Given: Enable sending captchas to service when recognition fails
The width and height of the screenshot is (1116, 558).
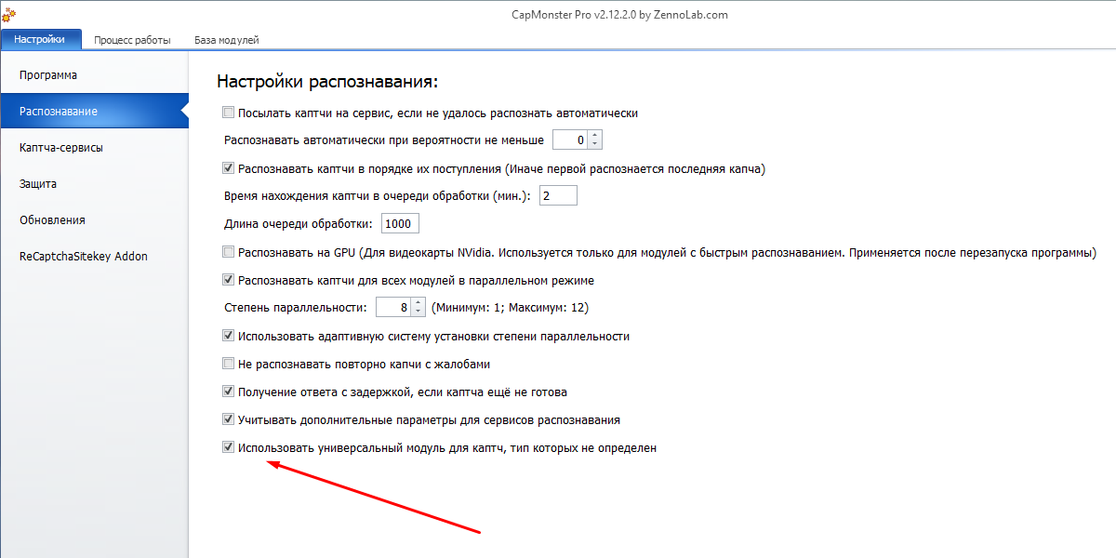Looking at the screenshot, I should click(x=228, y=112).
